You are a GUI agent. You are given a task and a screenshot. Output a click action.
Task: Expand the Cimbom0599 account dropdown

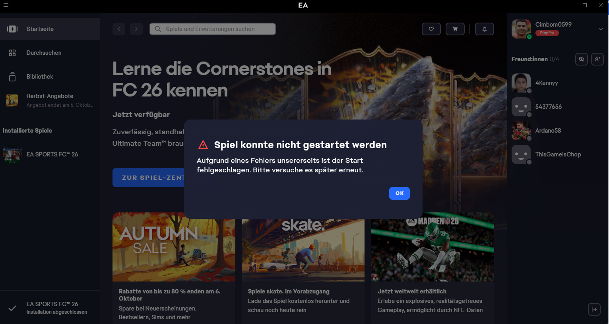[600, 29]
